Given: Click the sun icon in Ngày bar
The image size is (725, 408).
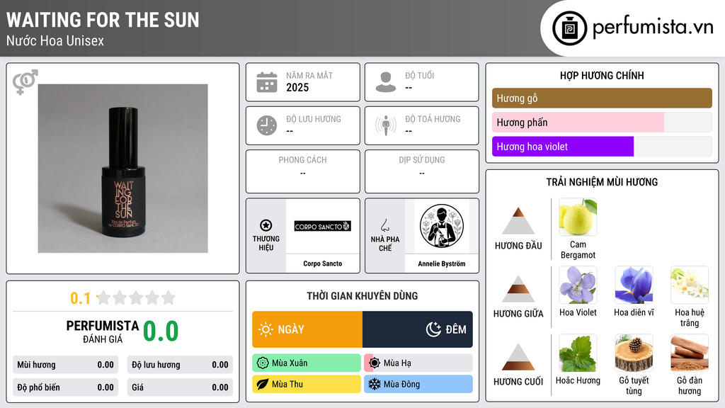Looking at the screenshot, I should coord(266,329).
